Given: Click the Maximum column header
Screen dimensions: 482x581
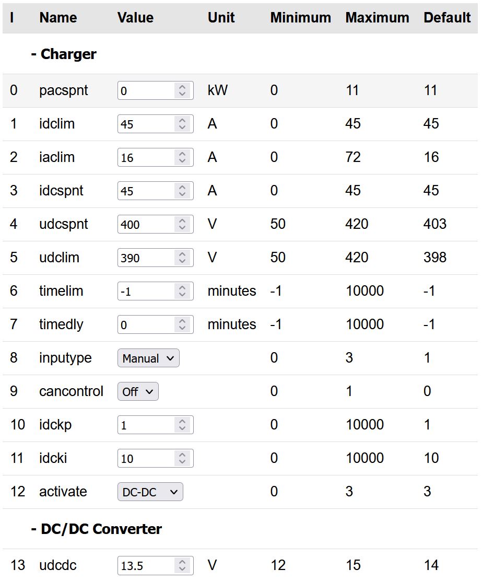Looking at the screenshot, I should tap(377, 17).
